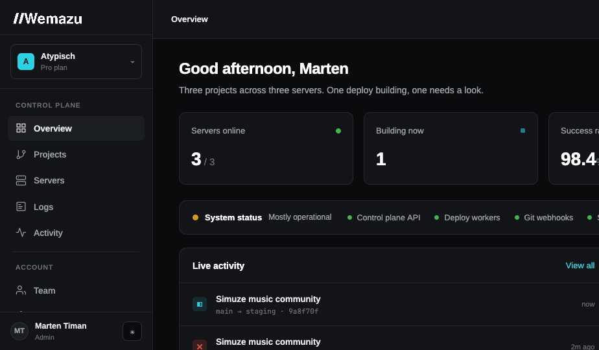Click the Git webhooks status item

click(544, 217)
